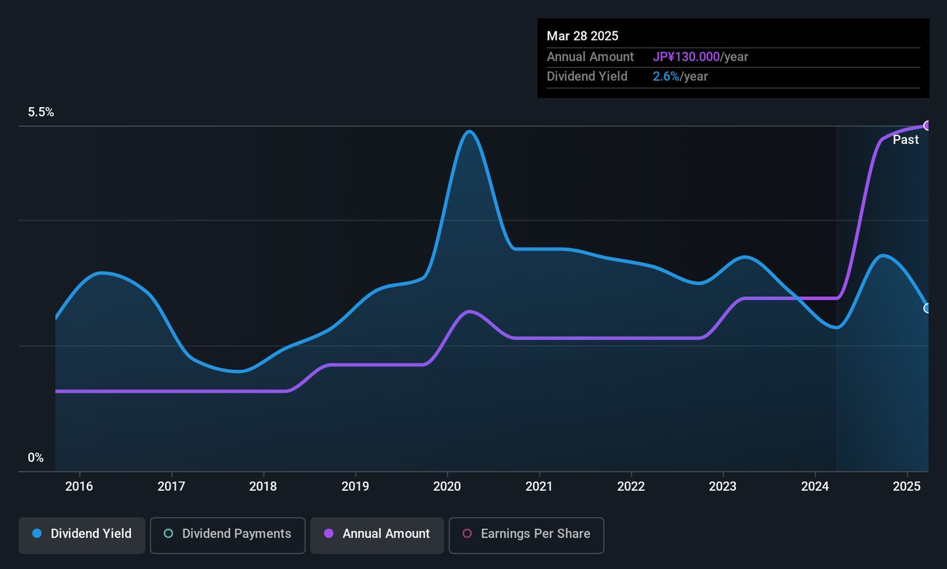Viewport: 947px width, 569px height.
Task: Pick the 2022 year on the timeline
Action: pyautogui.click(x=631, y=486)
